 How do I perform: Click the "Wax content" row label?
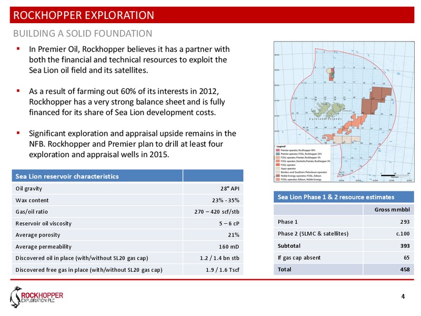coord(32,200)
